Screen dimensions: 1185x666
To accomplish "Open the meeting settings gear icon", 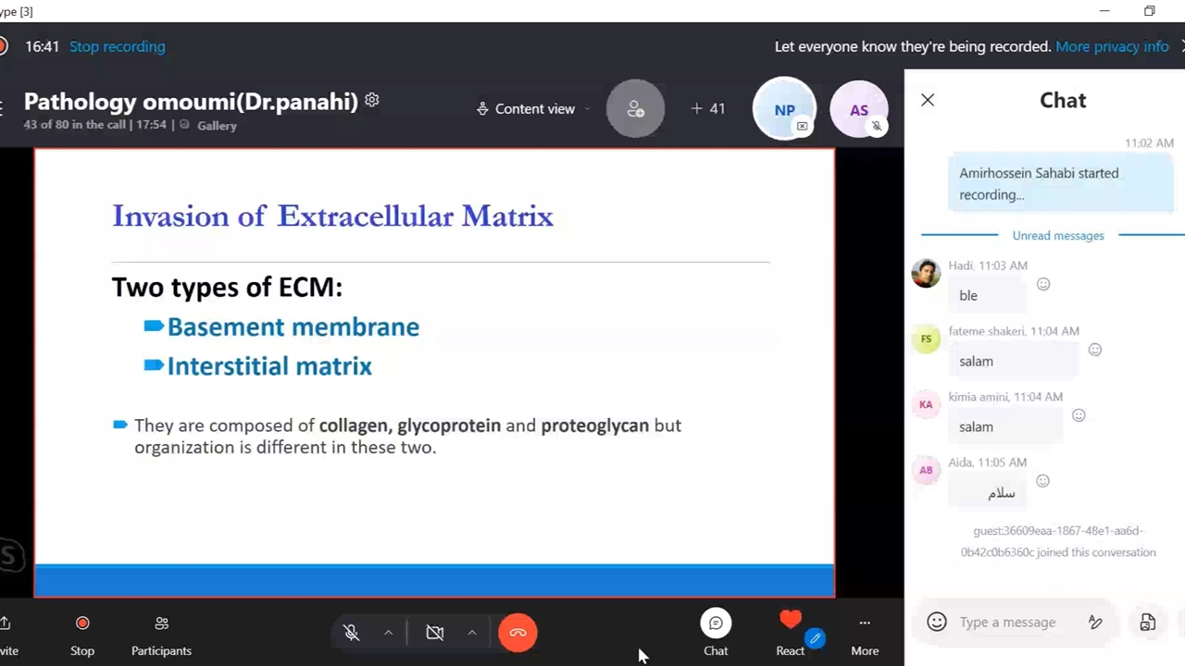I will click(x=372, y=100).
